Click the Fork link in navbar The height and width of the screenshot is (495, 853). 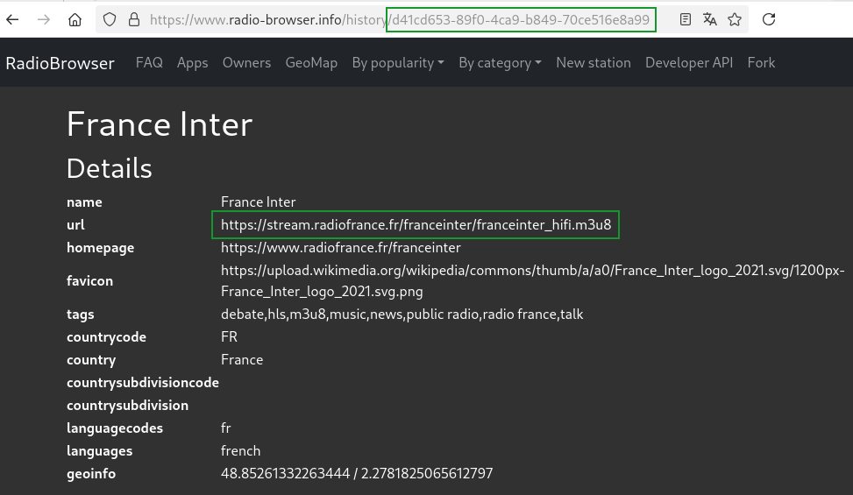coord(761,62)
